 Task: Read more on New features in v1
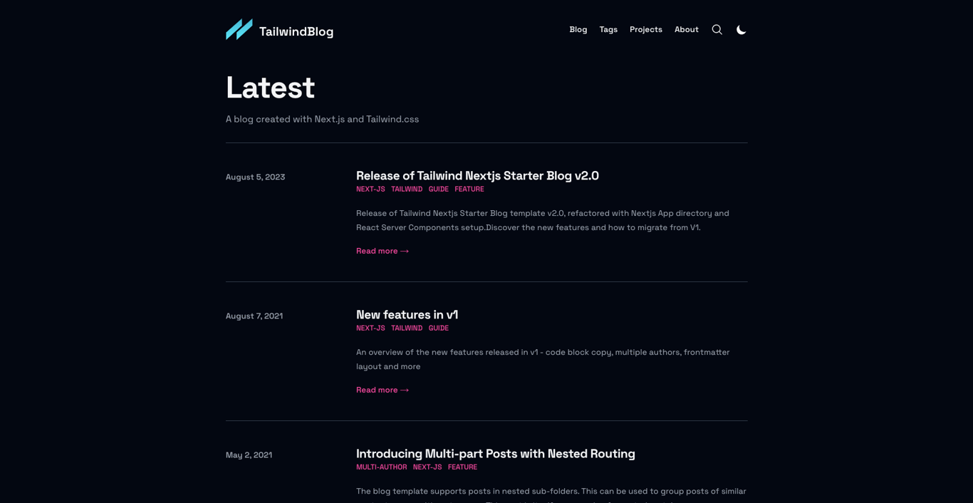383,390
